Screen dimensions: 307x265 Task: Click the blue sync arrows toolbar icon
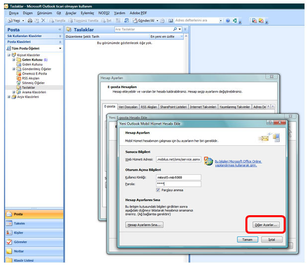coord(127,20)
